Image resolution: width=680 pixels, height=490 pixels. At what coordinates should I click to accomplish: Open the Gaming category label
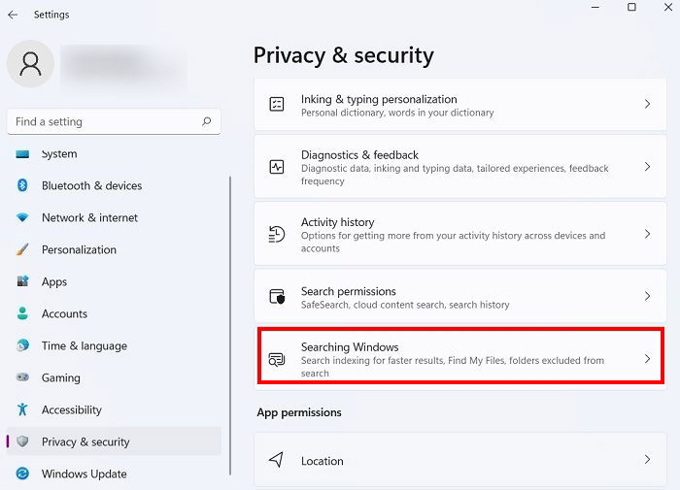(x=60, y=377)
